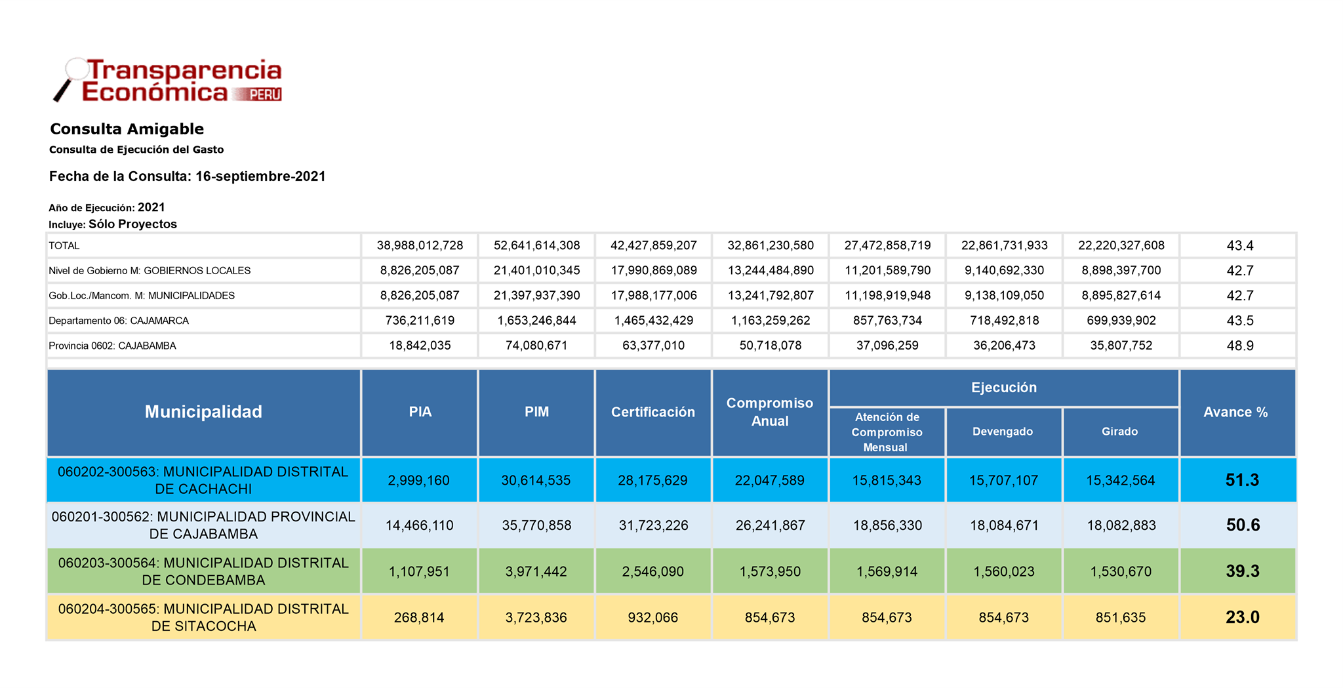The width and height of the screenshot is (1343, 688).
Task: Click Cachachi's 51.3 Avance value
Action: coord(1241,480)
